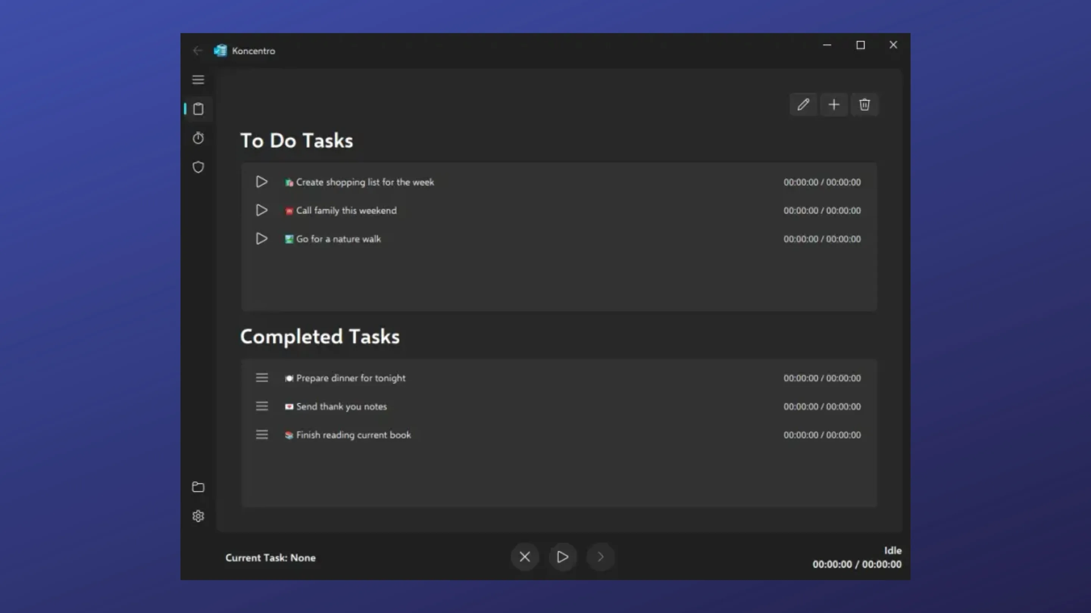The height and width of the screenshot is (613, 1091).
Task: Start 'Create shopping list for the week' task
Action: click(x=262, y=182)
